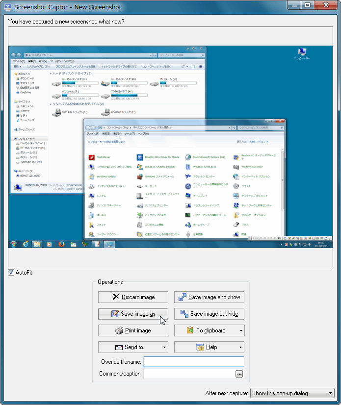
Task: Focus the Overide filename text field
Action: point(194,362)
